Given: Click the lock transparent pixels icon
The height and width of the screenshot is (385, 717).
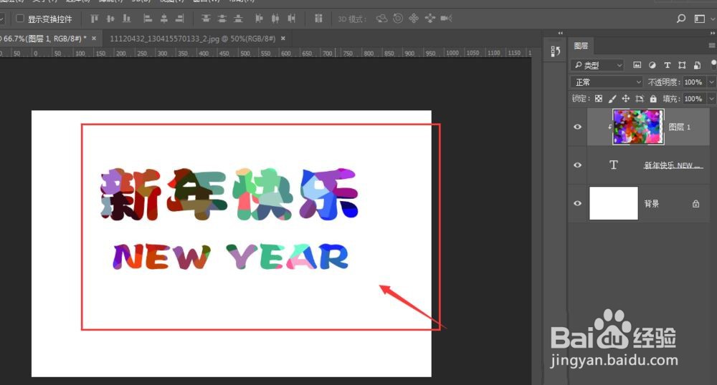Looking at the screenshot, I should [599, 99].
